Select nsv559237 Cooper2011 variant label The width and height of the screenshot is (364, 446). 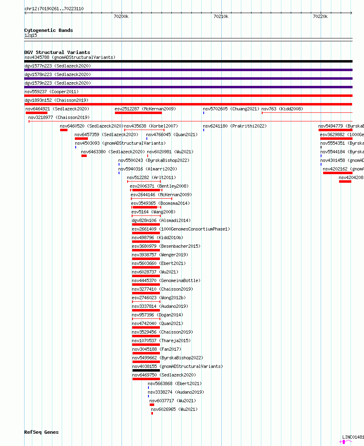coord(52,92)
